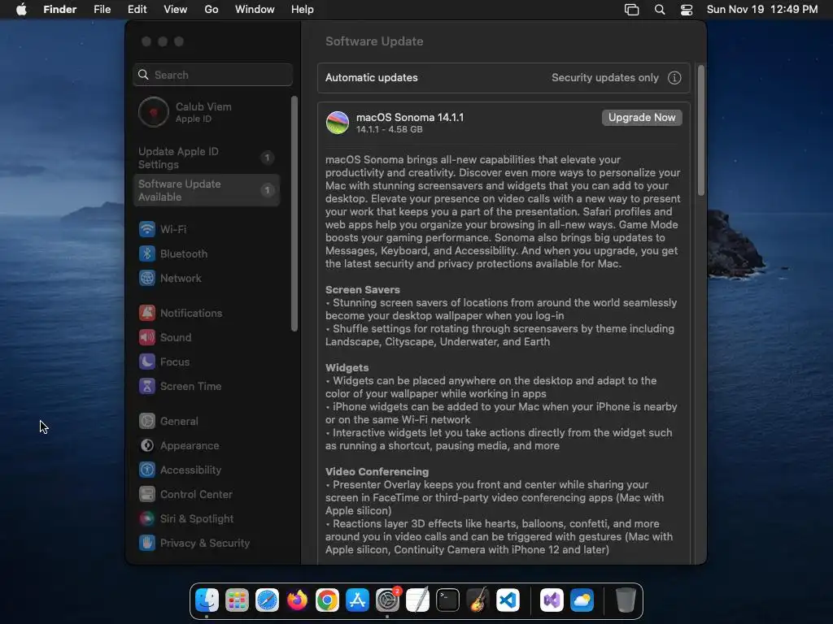Image resolution: width=833 pixels, height=624 pixels.
Task: Click in the Search field
Action: pos(212,75)
